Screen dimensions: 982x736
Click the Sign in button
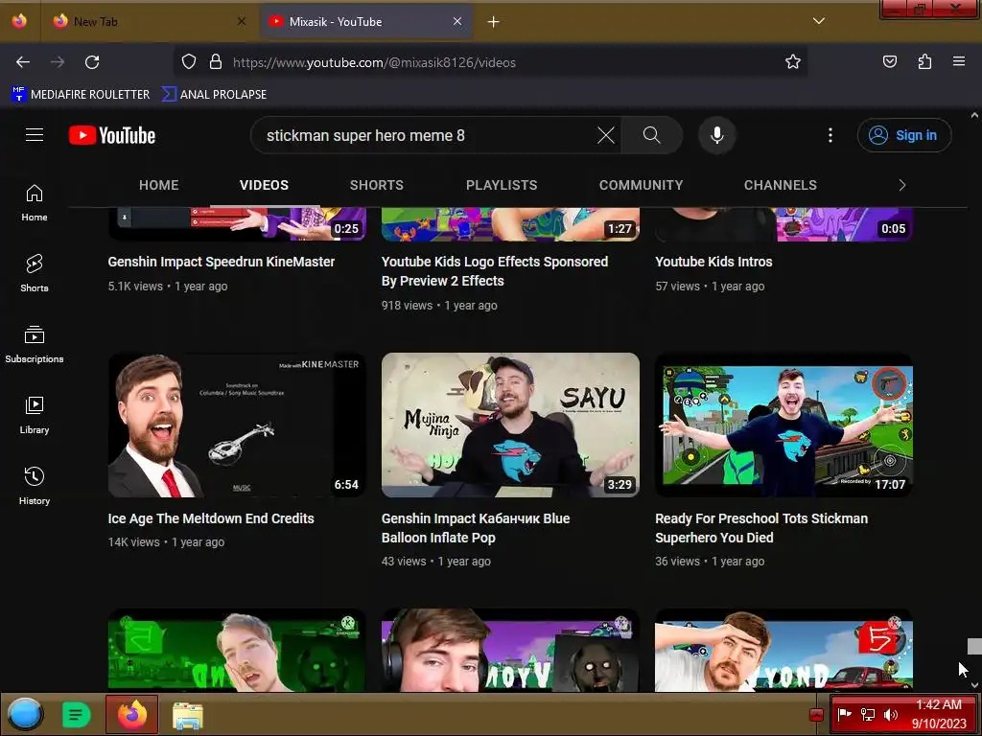click(904, 135)
